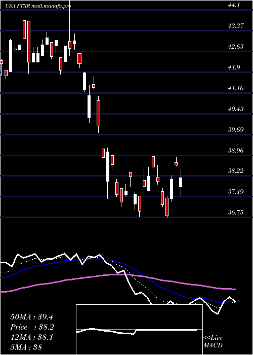Click inside the MACD inset chart box
This screenshot has width=253, height=355.
pyautogui.click(x=139, y=330)
